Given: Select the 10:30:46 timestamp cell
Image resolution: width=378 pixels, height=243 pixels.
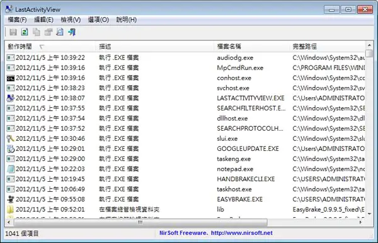Looking at the screenshot, I should 50,139.
